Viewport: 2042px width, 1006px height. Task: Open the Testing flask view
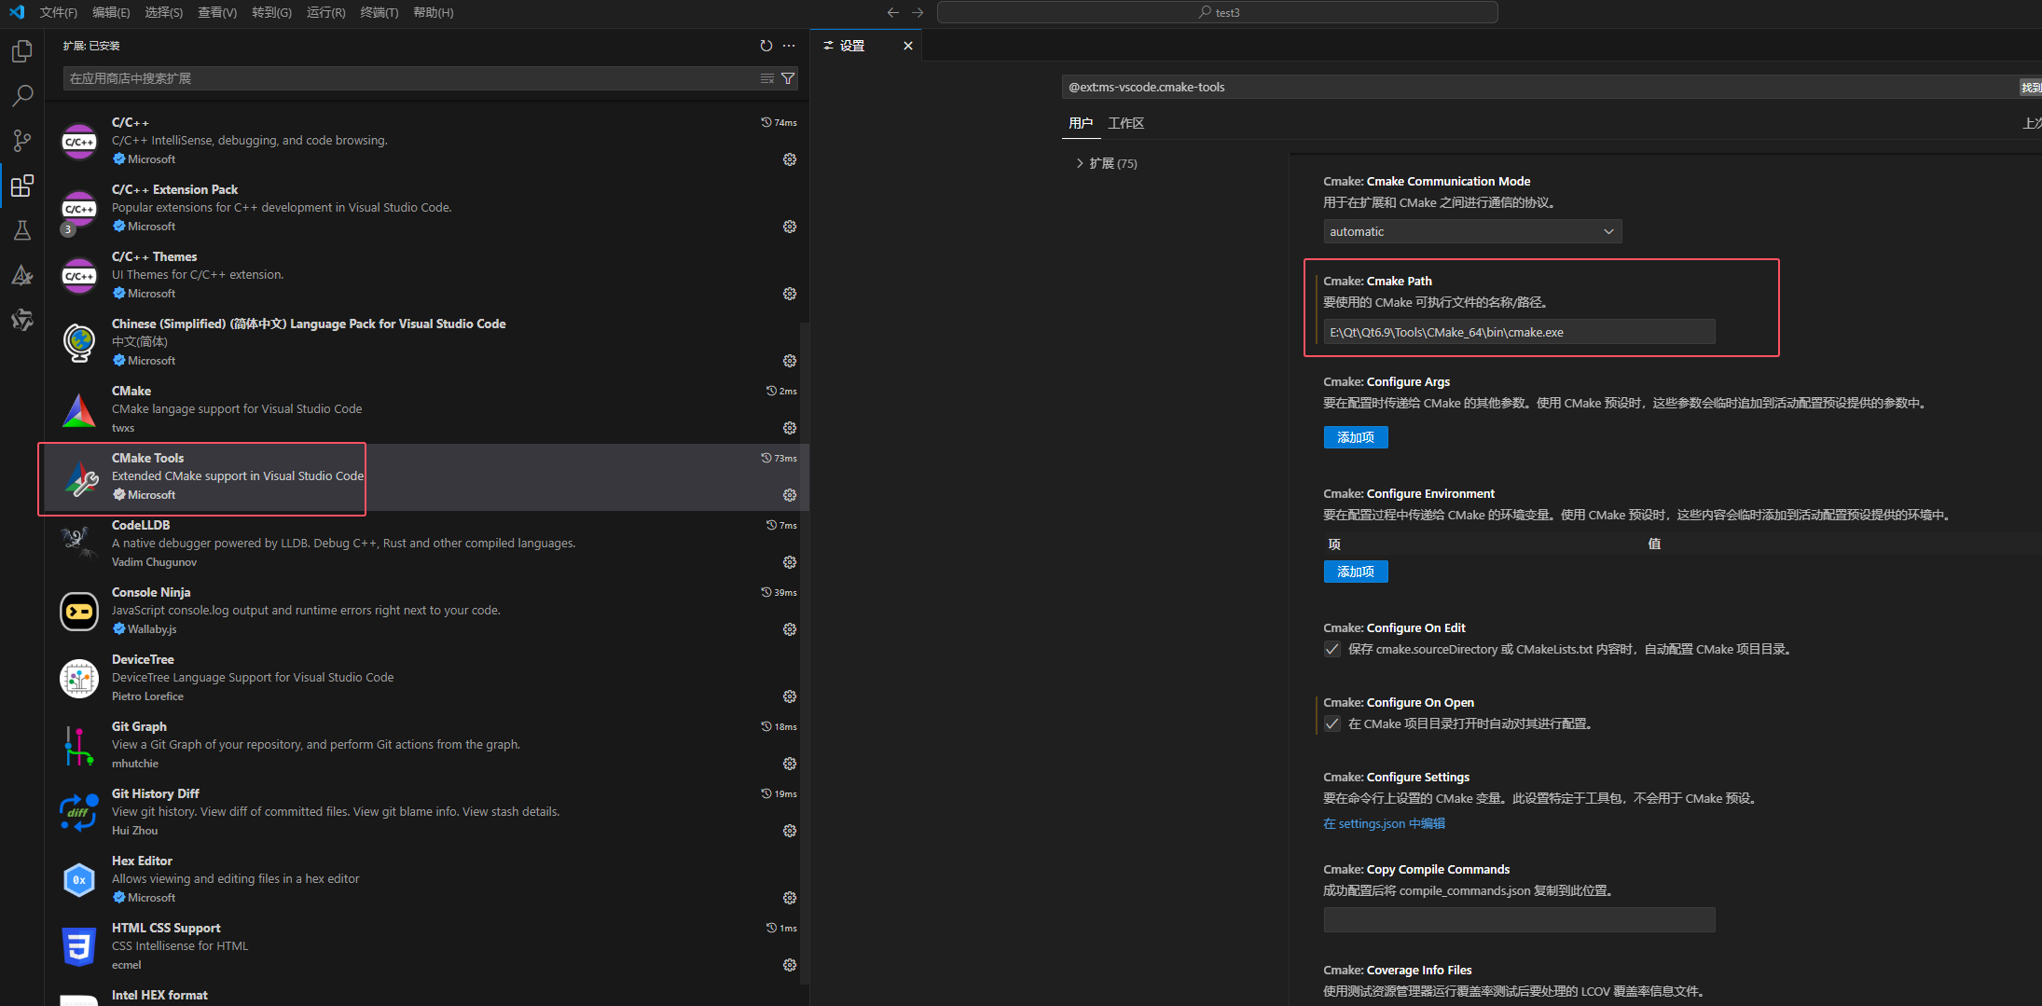point(22,230)
